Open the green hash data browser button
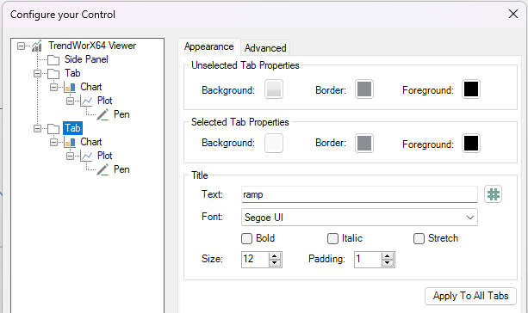 coord(493,194)
